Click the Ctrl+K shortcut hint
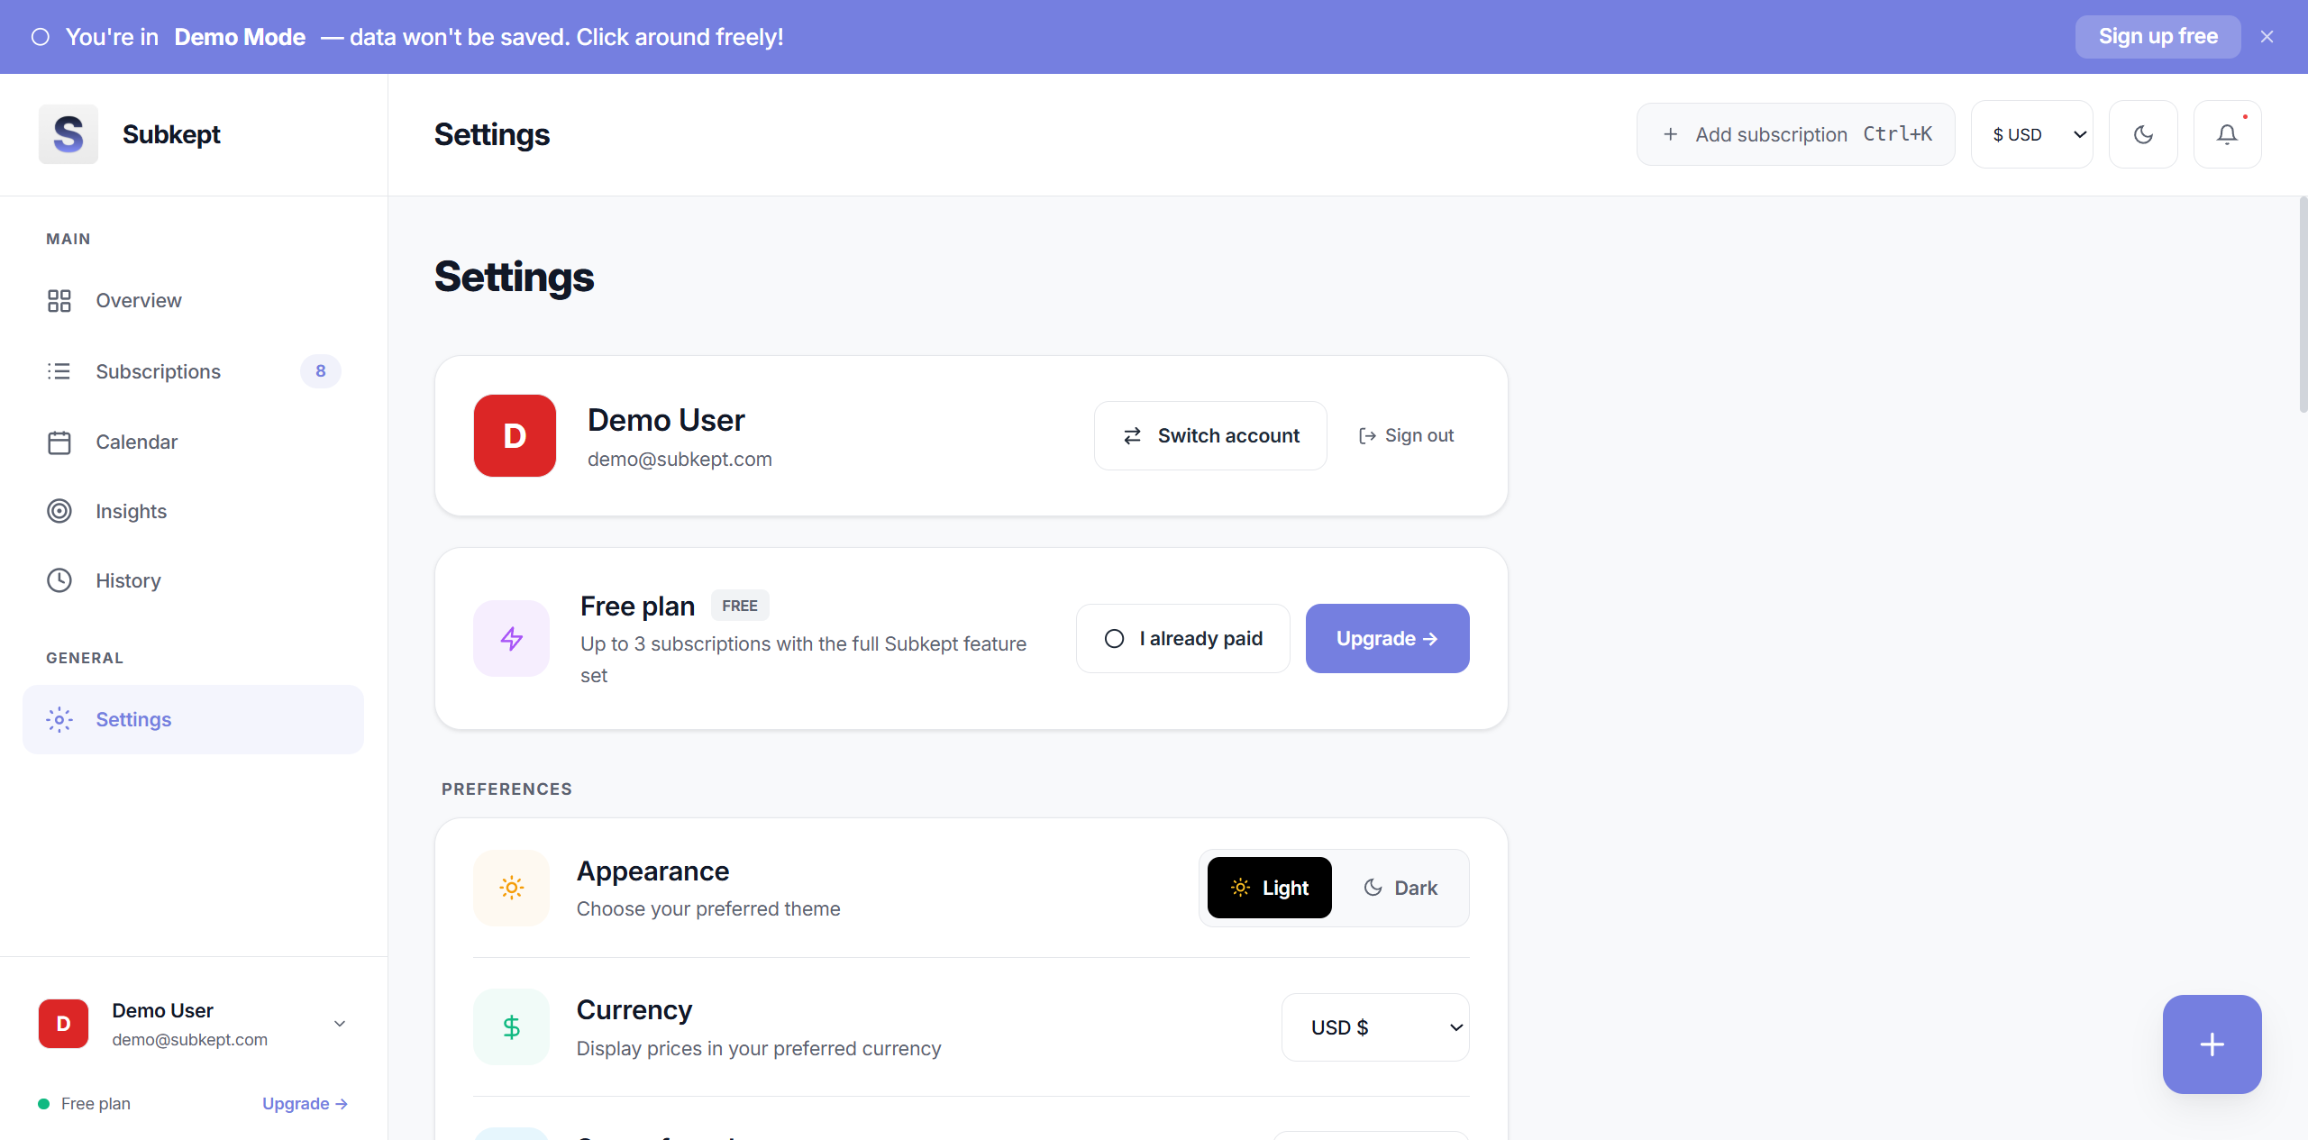2308x1140 pixels. [x=1898, y=134]
